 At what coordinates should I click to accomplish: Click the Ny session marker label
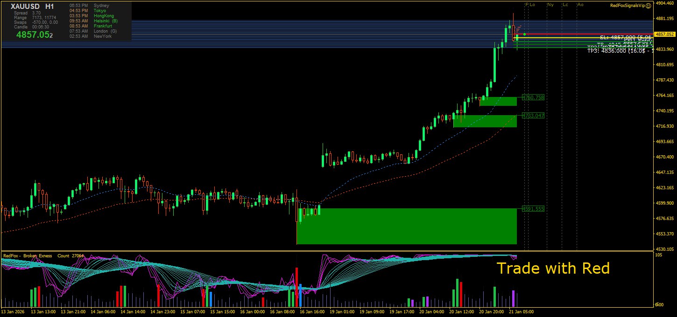coord(550,5)
